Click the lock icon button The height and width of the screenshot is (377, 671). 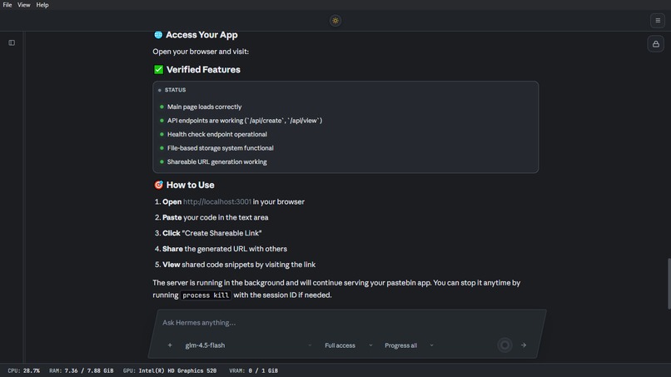(x=655, y=44)
